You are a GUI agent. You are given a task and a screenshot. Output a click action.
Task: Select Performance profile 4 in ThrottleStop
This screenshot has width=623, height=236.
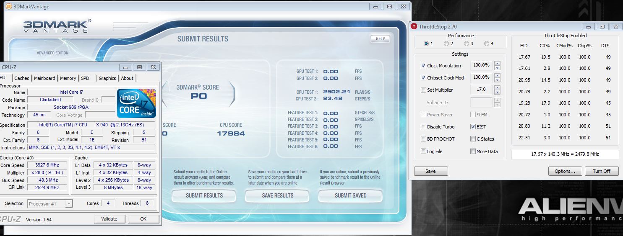pyautogui.click(x=487, y=44)
